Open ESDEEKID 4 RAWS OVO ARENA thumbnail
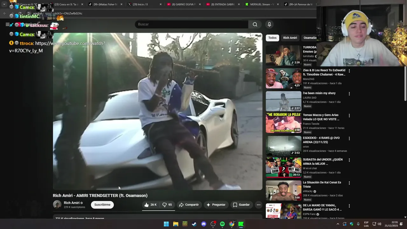The image size is (407, 229). (x=283, y=146)
